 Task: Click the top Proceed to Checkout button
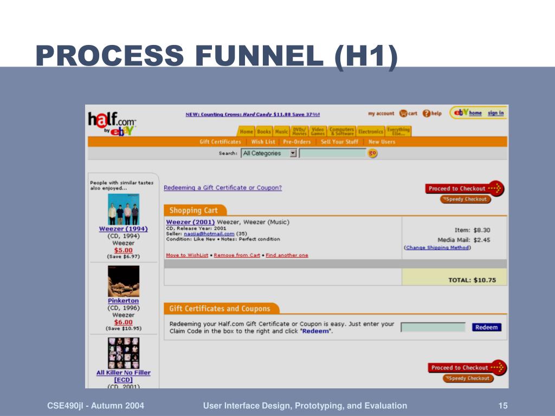tap(464, 188)
